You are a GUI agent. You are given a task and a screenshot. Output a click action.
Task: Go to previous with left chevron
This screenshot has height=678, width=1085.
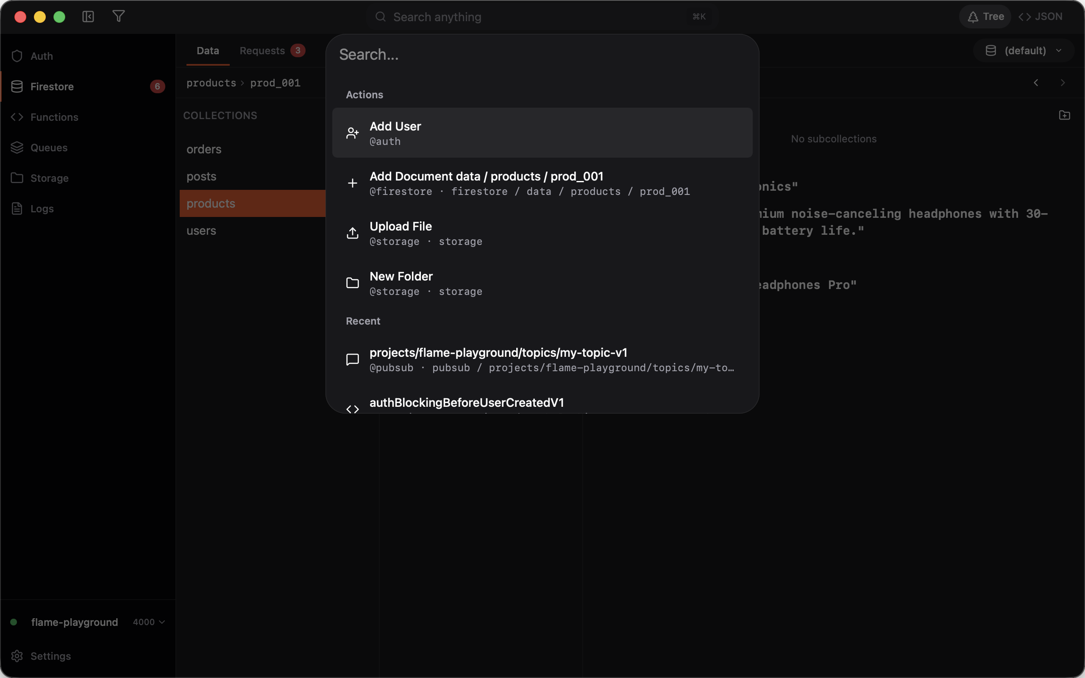click(1036, 83)
